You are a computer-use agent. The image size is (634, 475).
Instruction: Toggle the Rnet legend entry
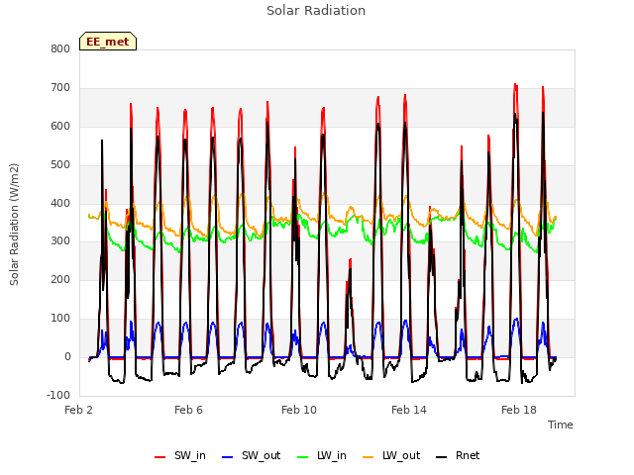[x=458, y=456]
